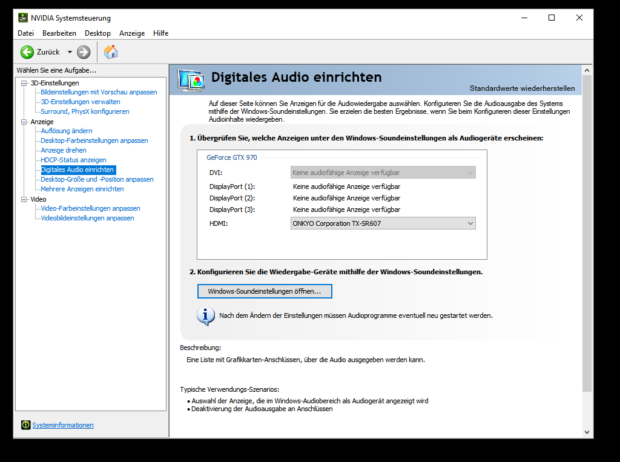Screen dimensions: 620x462
Task: Click the GeForce GTX 970 group label
Action: [x=232, y=157]
